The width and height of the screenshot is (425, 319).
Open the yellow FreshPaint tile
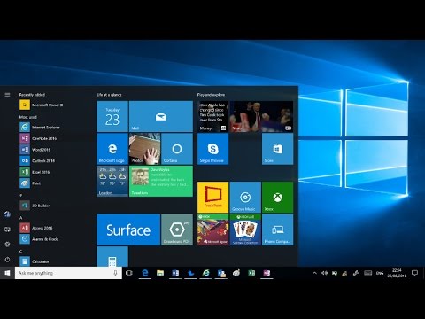tap(212, 198)
